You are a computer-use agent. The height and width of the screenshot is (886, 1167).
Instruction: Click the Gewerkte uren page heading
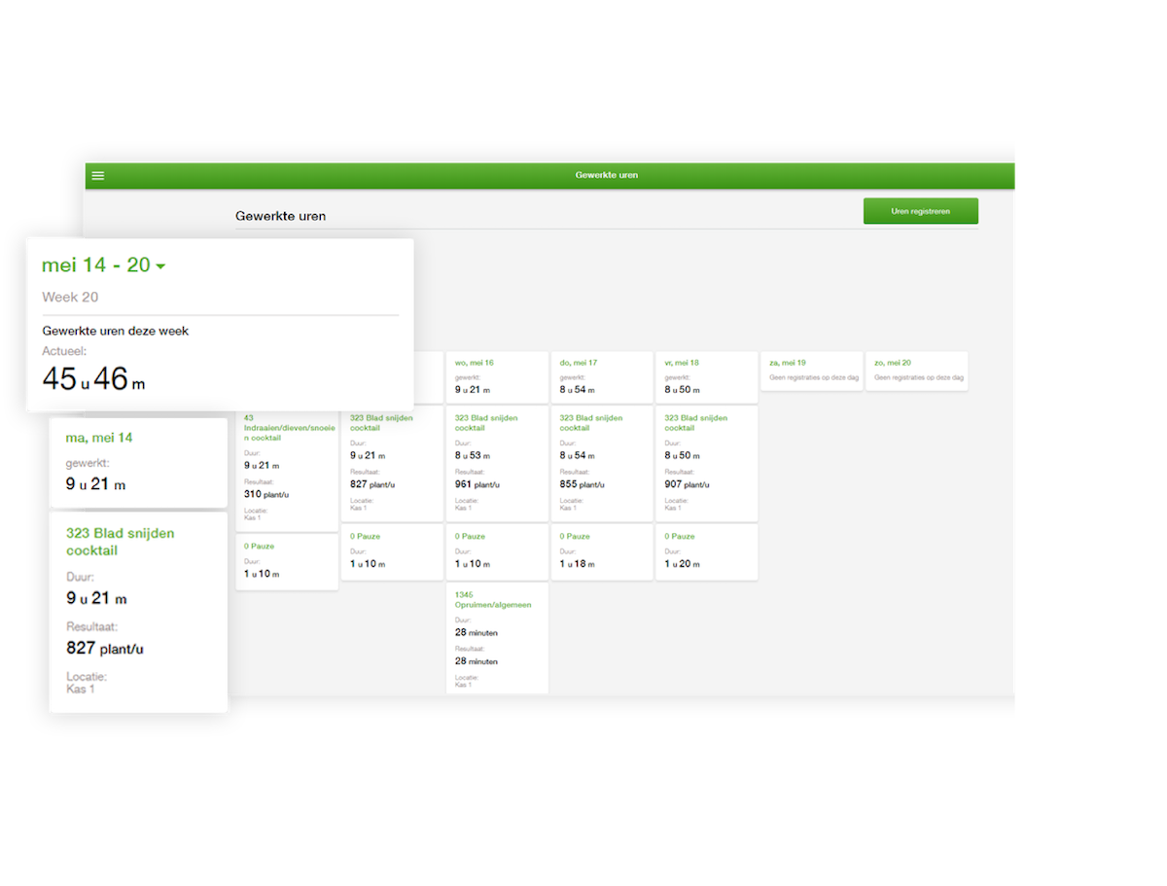tap(280, 216)
